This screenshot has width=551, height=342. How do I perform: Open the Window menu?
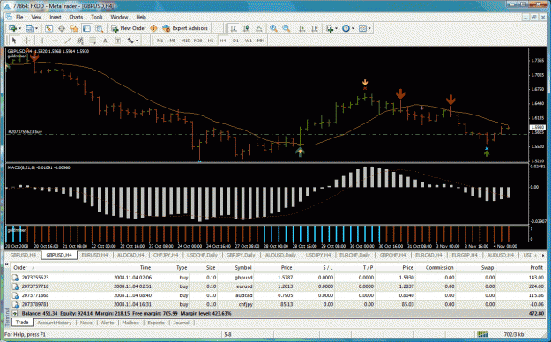point(120,17)
